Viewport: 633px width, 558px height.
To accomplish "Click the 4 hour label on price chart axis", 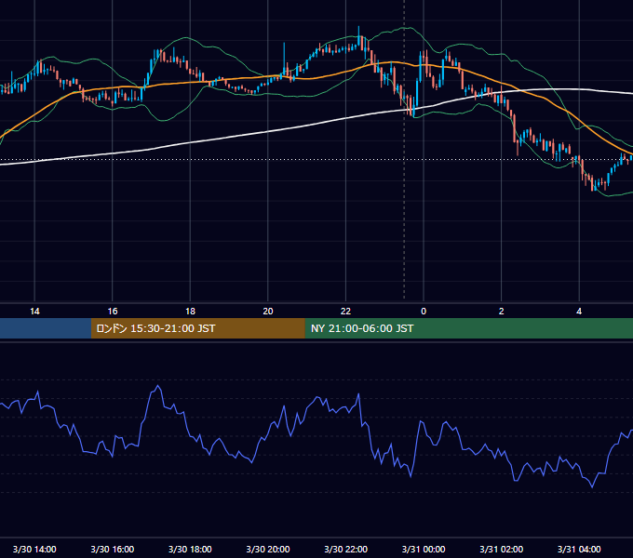I will (579, 312).
